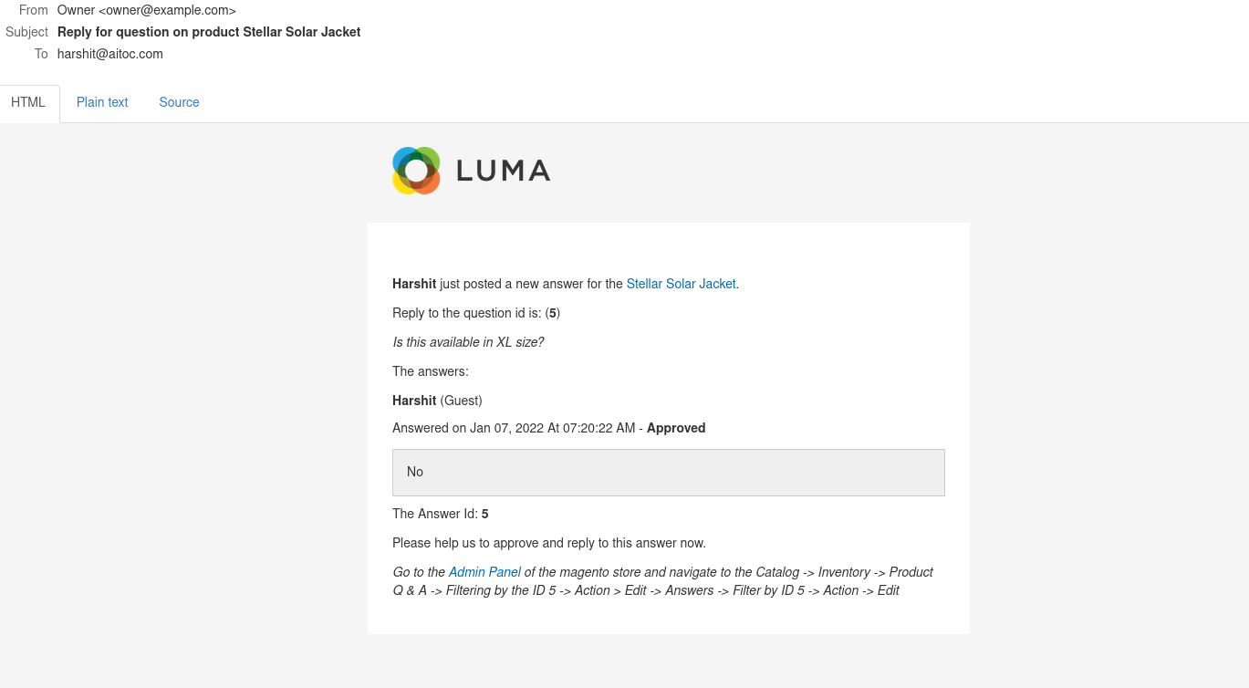Screen dimensions: 1249x688
Task: Click the colorful LUMA circle logo
Action: [416, 171]
